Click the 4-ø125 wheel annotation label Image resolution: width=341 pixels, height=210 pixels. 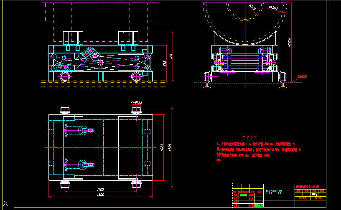point(136,102)
